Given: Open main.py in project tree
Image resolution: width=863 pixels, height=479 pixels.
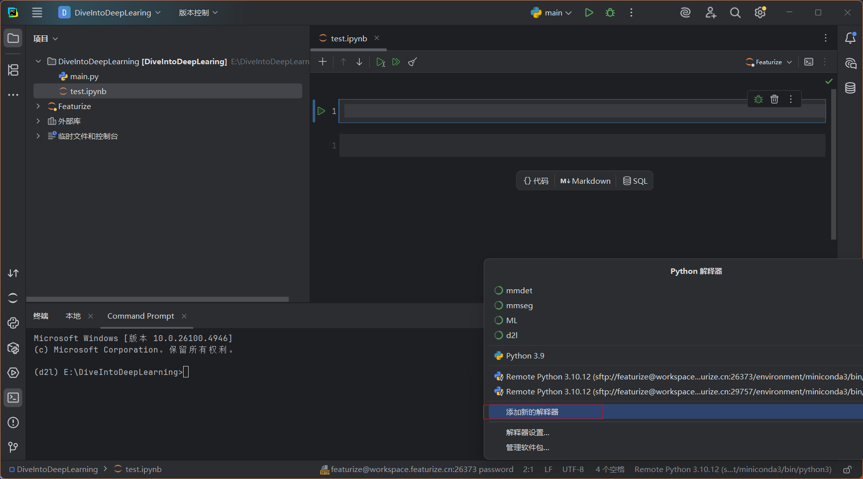Looking at the screenshot, I should click(x=84, y=76).
